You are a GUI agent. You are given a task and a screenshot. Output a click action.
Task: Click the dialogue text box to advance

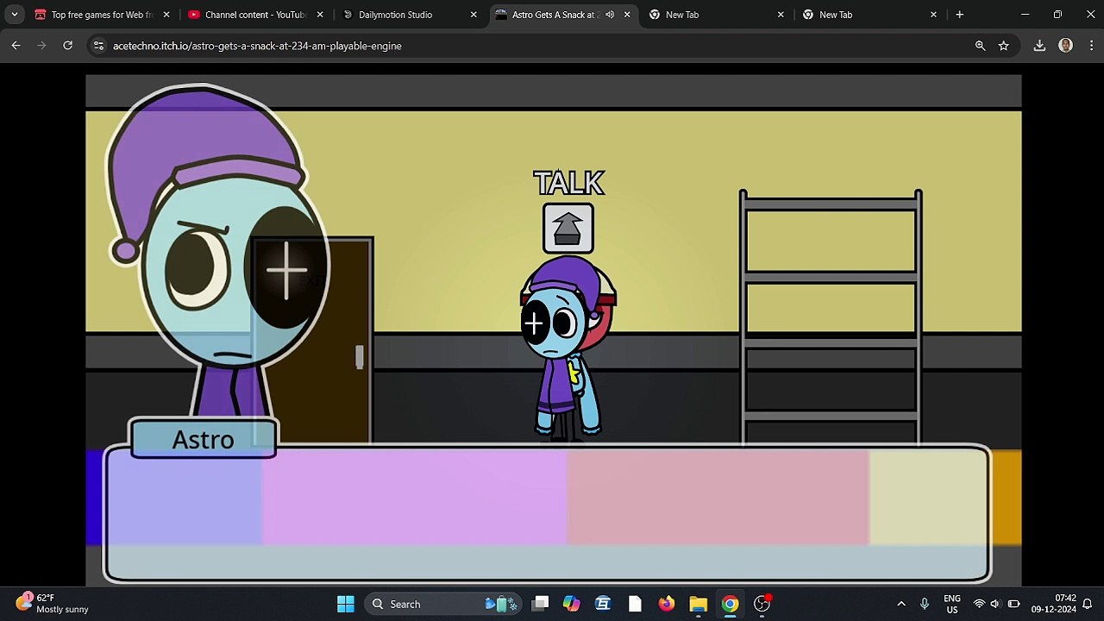(x=547, y=514)
